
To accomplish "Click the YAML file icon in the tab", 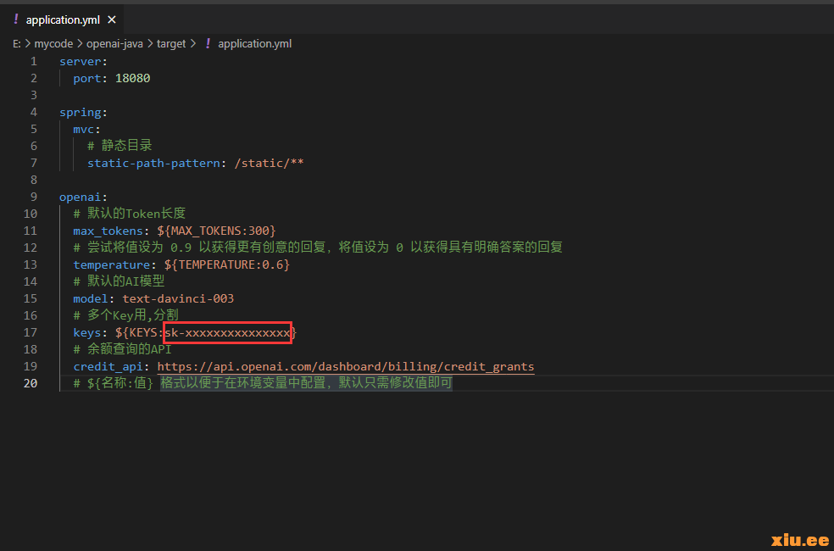I will 15,19.
